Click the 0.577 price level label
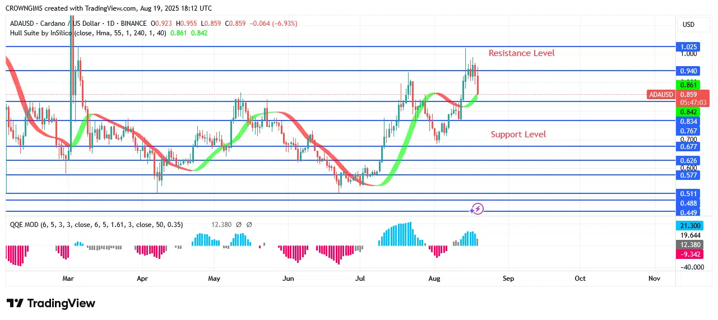718x320 pixels. [688, 175]
